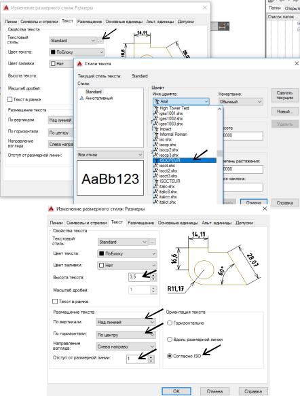Screen dimensions: 300x396
Task: Toggle Текст в рамке checkbox in upper dialog
Action: pyautogui.click(x=10, y=99)
